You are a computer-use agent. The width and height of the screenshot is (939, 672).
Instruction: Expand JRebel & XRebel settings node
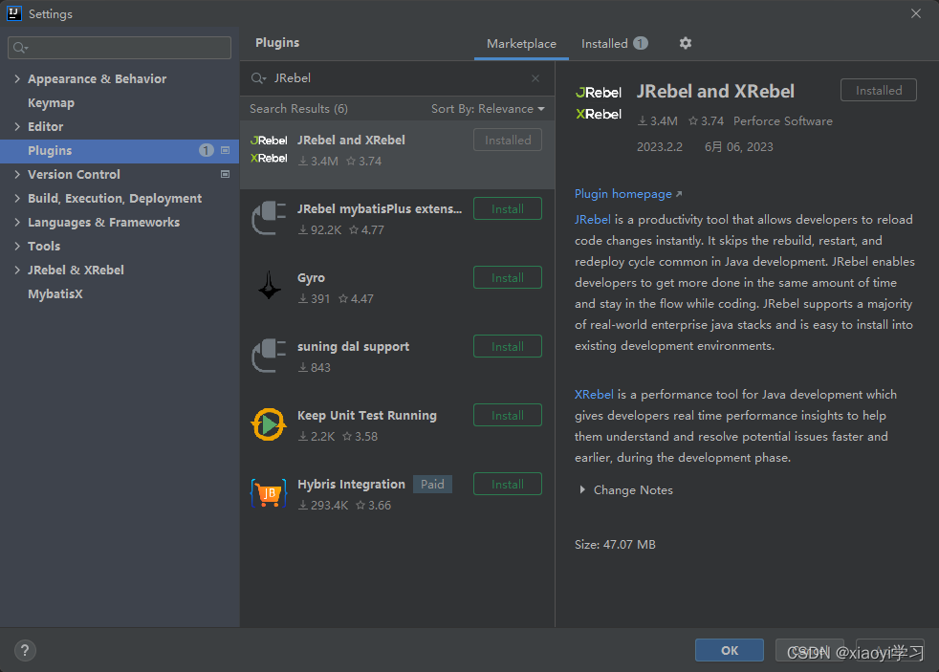(x=17, y=270)
